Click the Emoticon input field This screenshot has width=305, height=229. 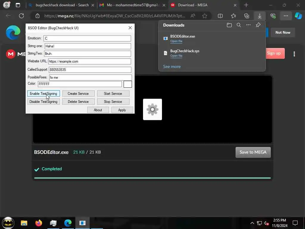pos(87,38)
